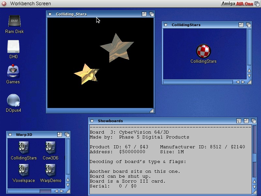Click scroll up arrow in CollidingStars drawer

tap(249, 71)
